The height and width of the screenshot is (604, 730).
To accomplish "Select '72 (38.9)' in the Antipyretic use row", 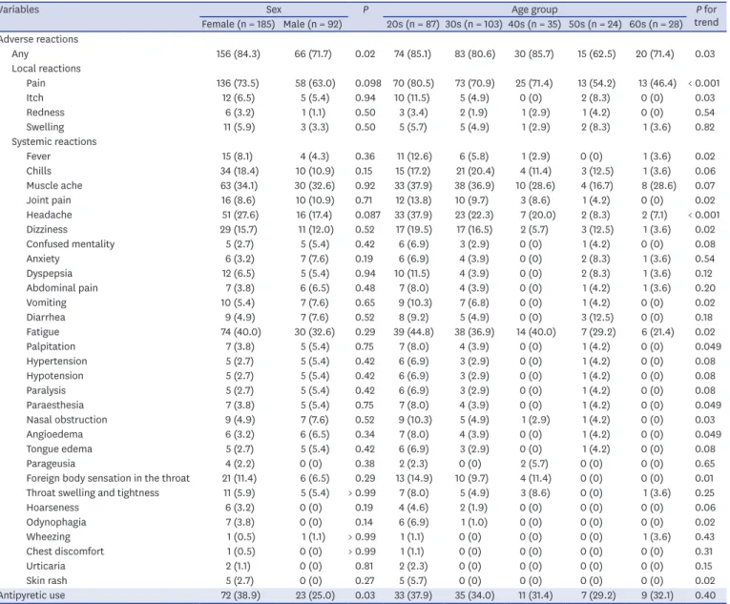I will click(x=240, y=595).
